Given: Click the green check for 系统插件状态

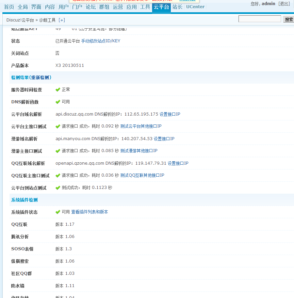Looking at the screenshot, I should click(x=58, y=212).
